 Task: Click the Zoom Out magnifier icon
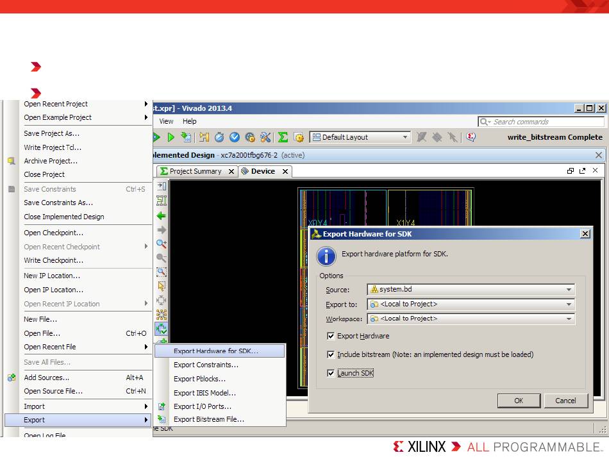pos(161,258)
